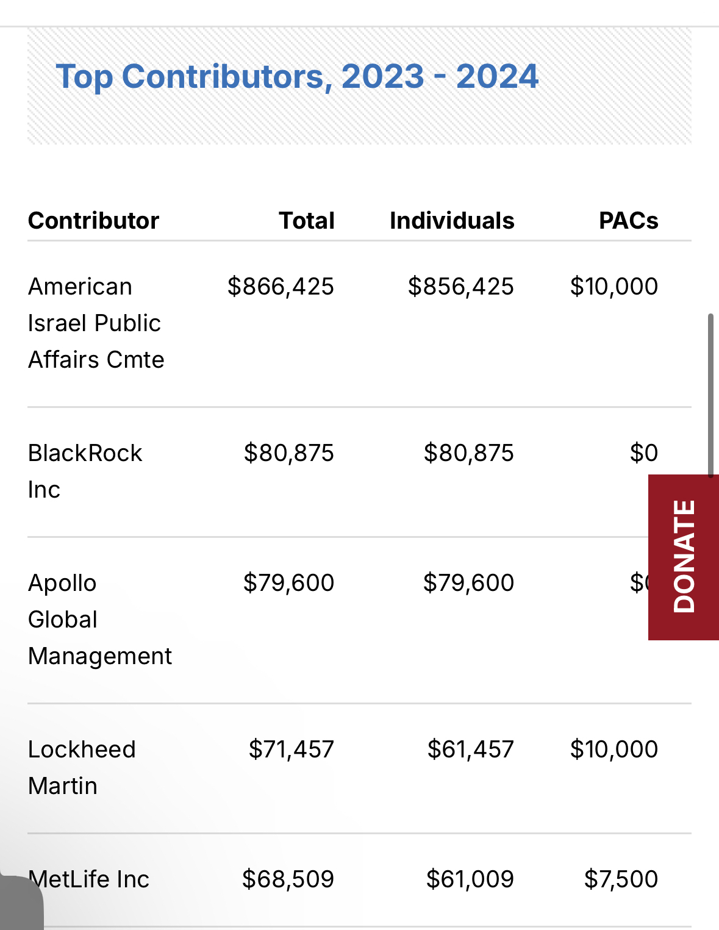Click the page's vertical scrollbar thumb
Screen dimensions: 719x930
point(710,395)
